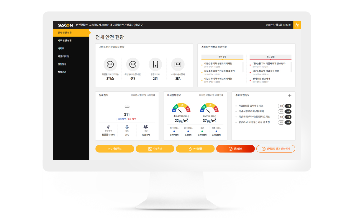Image resolution: width=354 pixels, height=224 pixels.
Task: Click the 경고신호 button
Action: (x=235, y=149)
